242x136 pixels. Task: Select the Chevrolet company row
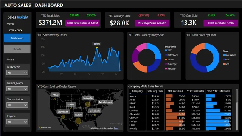click(x=180, y=114)
